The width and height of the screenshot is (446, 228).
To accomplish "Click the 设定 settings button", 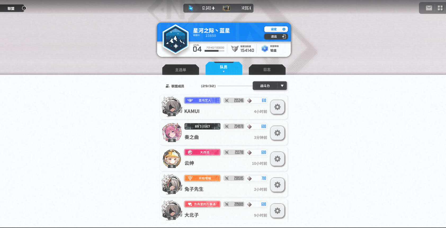I will (276, 29).
